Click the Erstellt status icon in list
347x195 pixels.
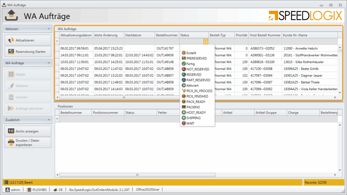(184, 53)
